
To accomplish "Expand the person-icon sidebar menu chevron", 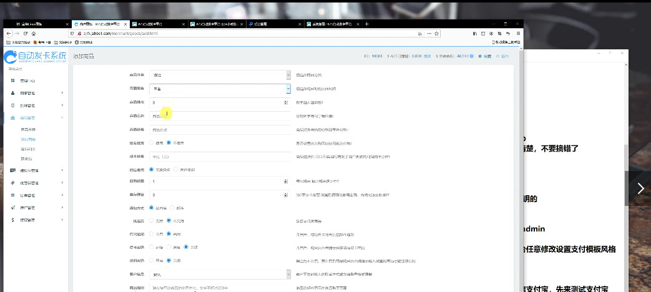I will tap(62, 93).
